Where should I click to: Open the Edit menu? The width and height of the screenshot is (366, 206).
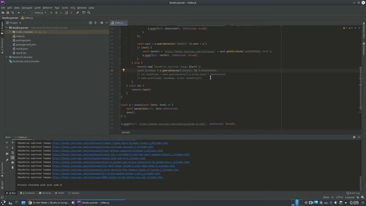10,7
